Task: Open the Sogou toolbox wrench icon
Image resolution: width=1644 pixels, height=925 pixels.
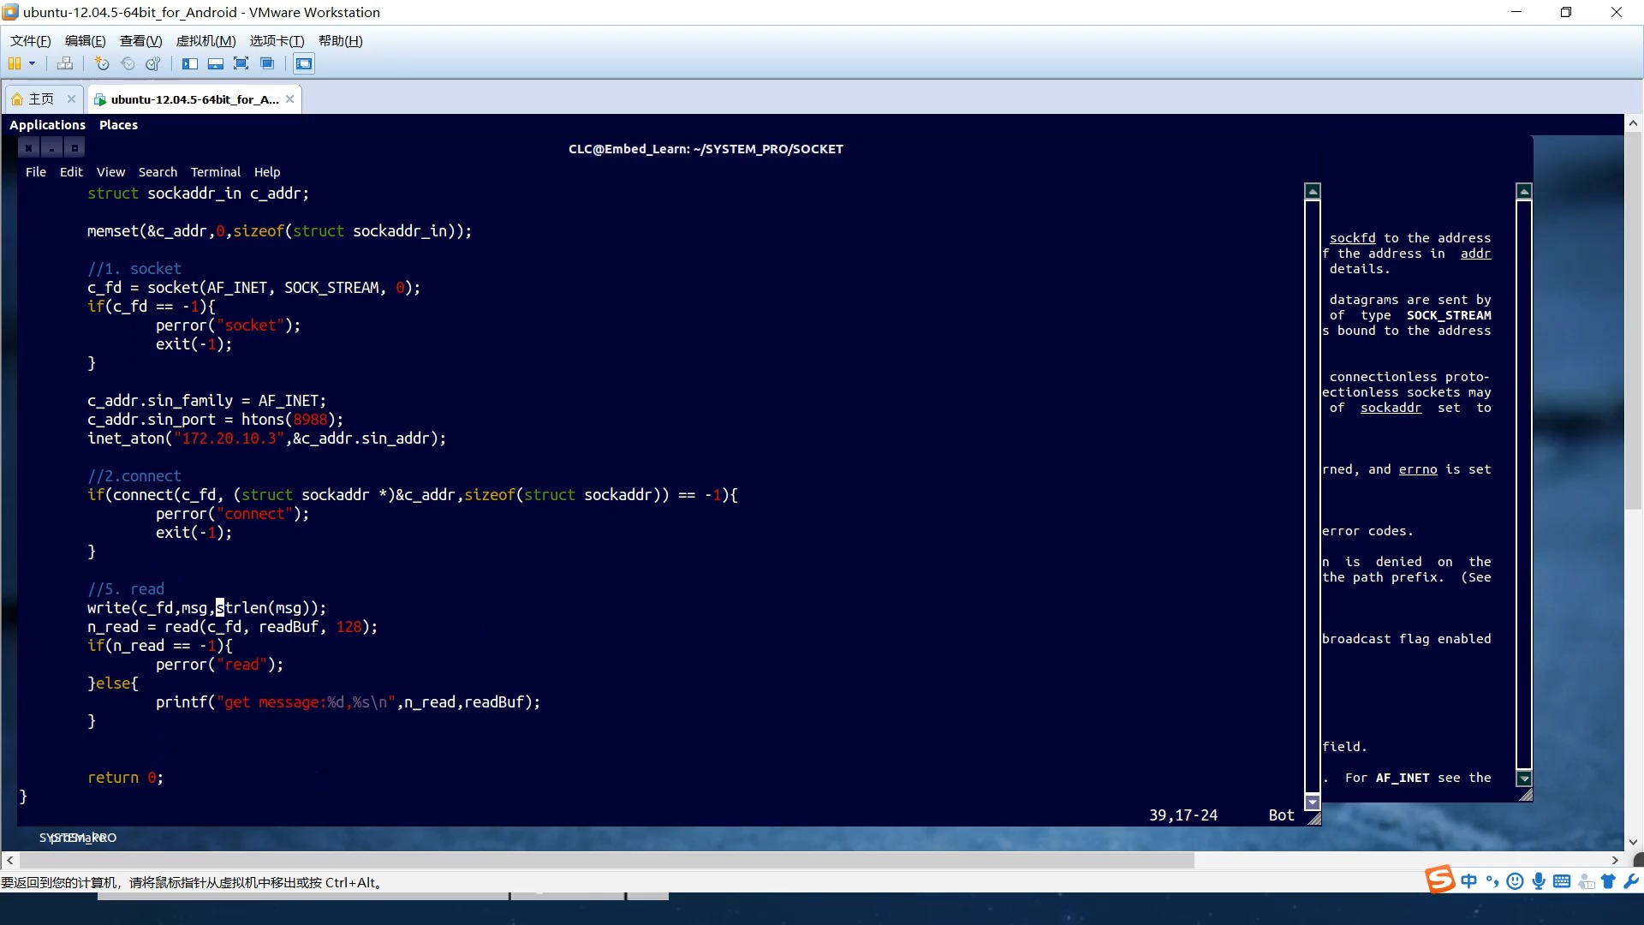Action: (1631, 881)
